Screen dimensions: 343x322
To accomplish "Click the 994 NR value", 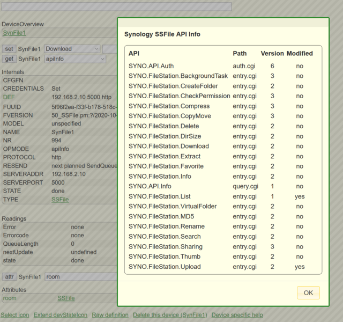I will [56, 140].
